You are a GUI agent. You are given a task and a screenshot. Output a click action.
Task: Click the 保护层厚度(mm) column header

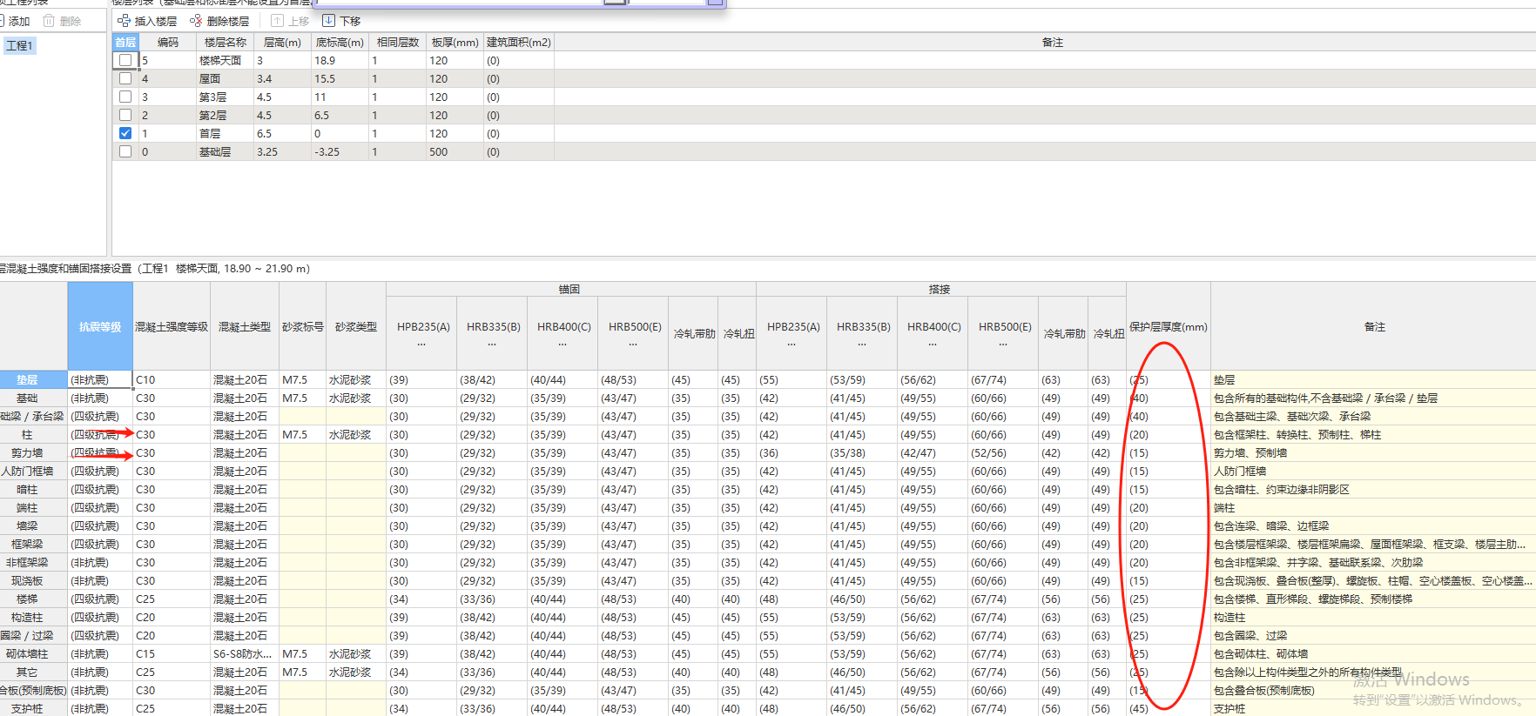(1168, 326)
